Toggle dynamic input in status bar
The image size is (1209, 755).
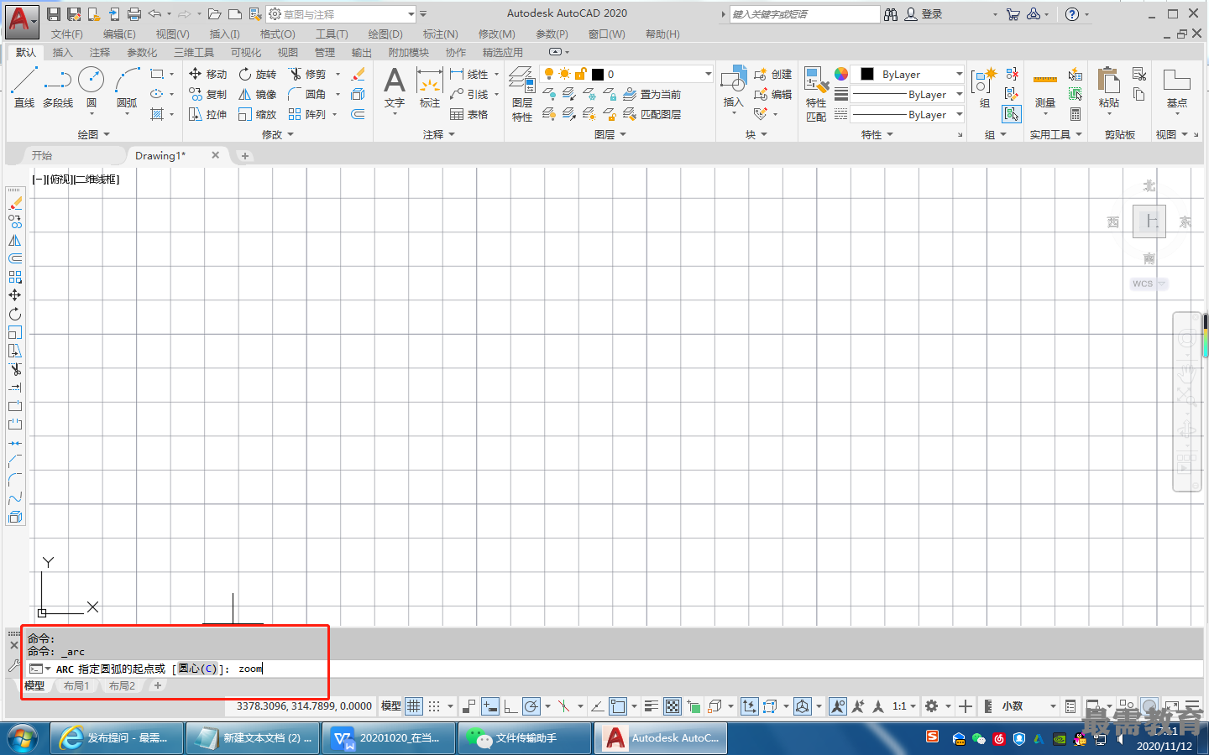pos(490,706)
